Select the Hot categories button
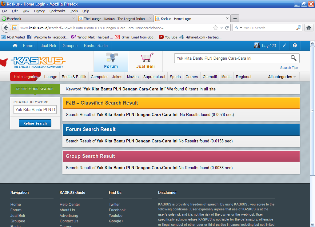Screen dimensions: 315x227 click(26, 77)
